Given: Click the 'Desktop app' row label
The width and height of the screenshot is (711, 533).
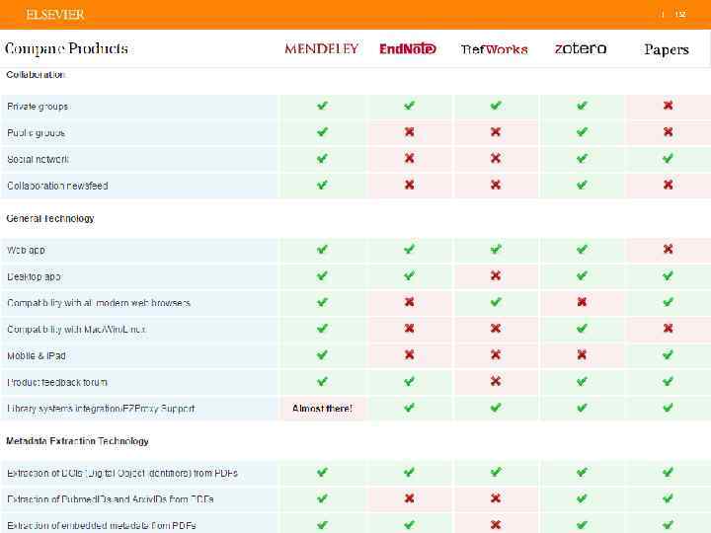Looking at the screenshot, I should [x=34, y=276].
